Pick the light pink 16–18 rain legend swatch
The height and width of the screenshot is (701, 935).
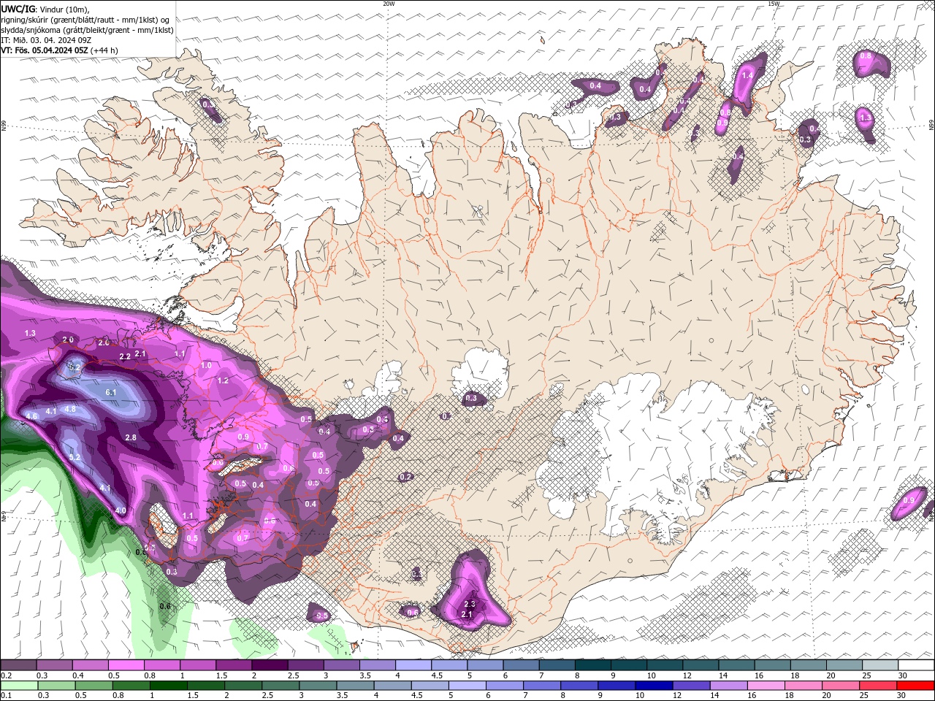click(x=766, y=686)
